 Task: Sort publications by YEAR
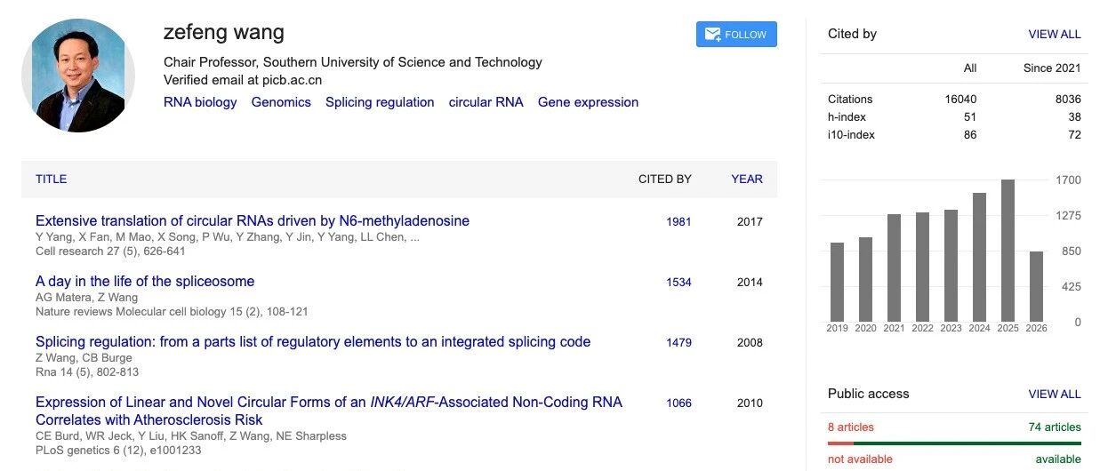pyautogui.click(x=747, y=179)
